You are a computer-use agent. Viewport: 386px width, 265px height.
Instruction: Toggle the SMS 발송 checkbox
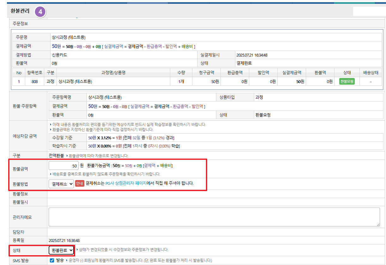52,260
